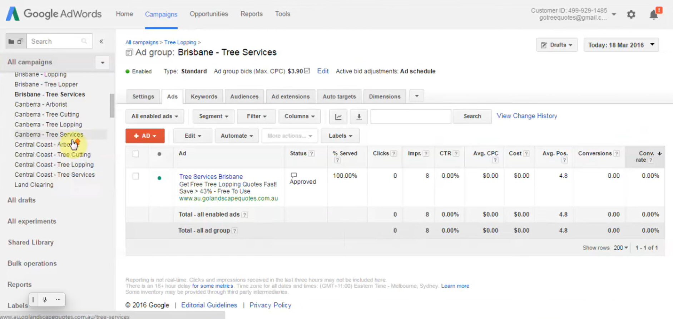Open the Audiences tab
Image resolution: width=673 pixels, height=319 pixels.
pos(244,97)
